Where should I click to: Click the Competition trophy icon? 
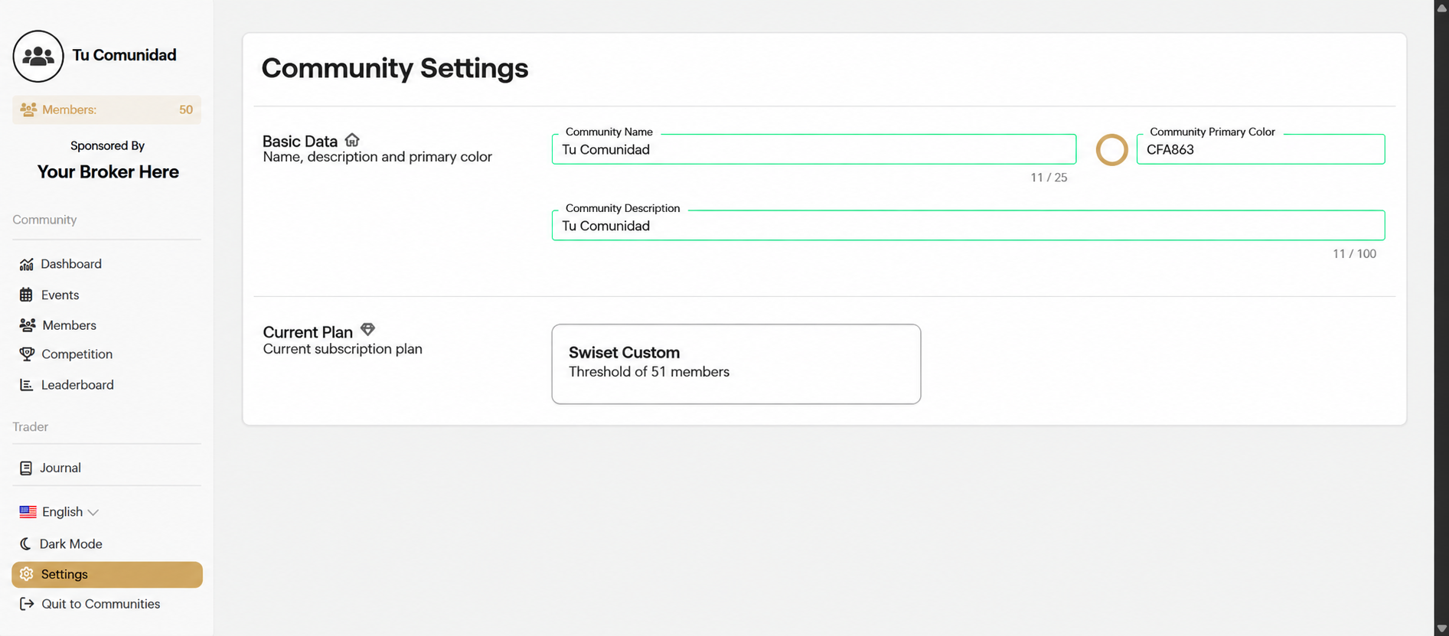(x=27, y=354)
